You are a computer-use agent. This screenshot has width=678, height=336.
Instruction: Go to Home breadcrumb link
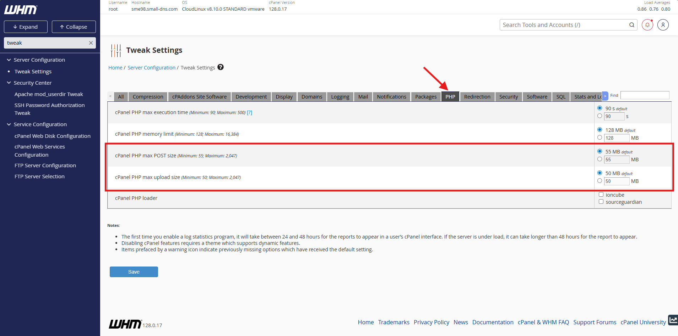click(115, 68)
